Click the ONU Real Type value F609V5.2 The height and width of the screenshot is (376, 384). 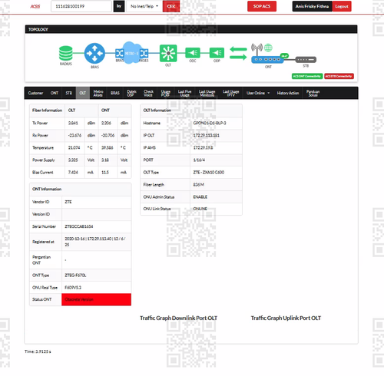point(73,288)
